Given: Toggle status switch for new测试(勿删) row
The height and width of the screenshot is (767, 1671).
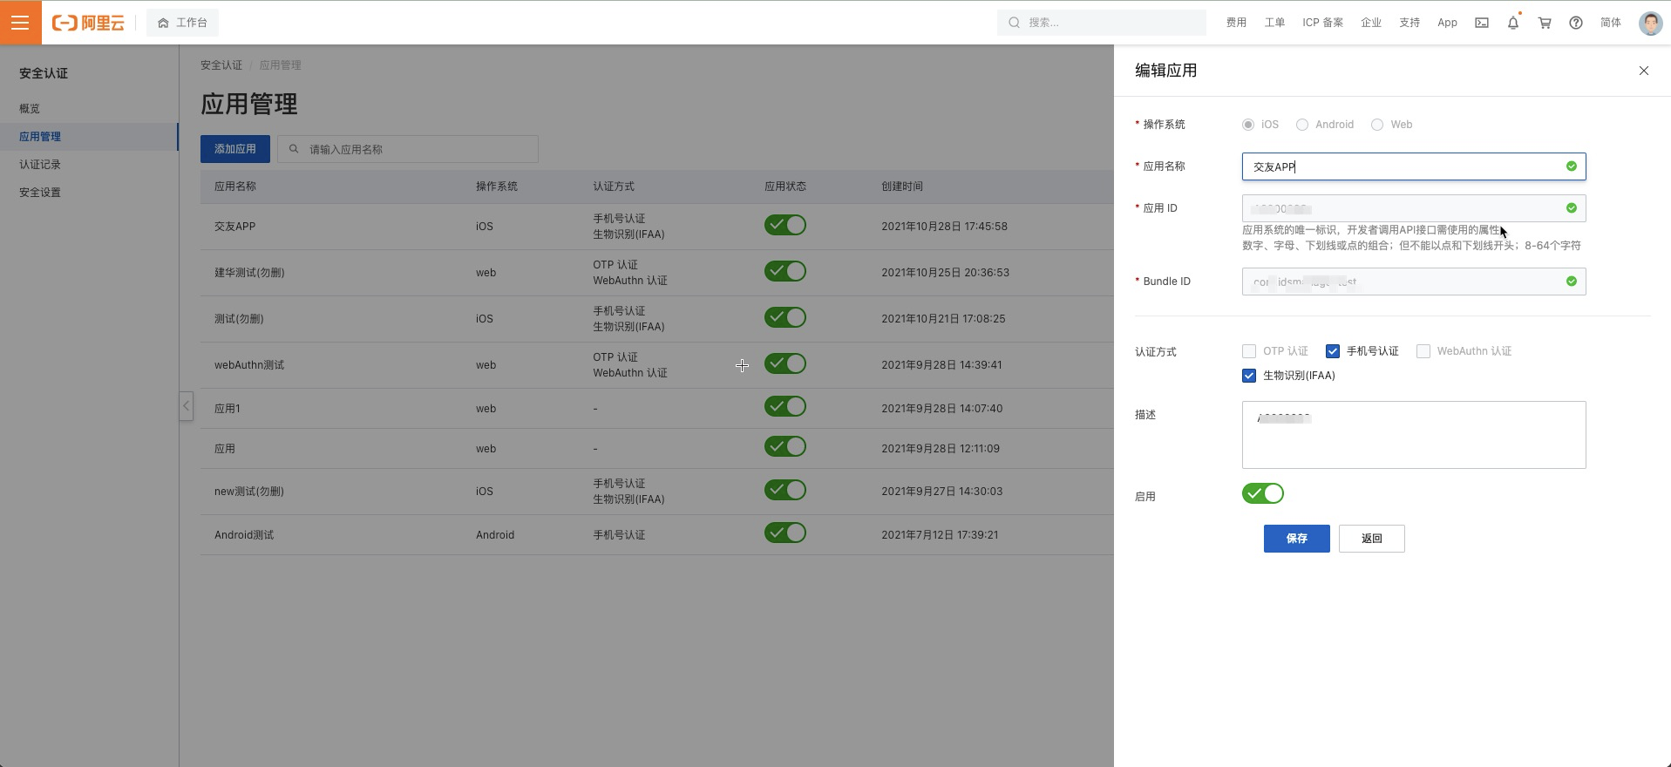Looking at the screenshot, I should point(785,490).
